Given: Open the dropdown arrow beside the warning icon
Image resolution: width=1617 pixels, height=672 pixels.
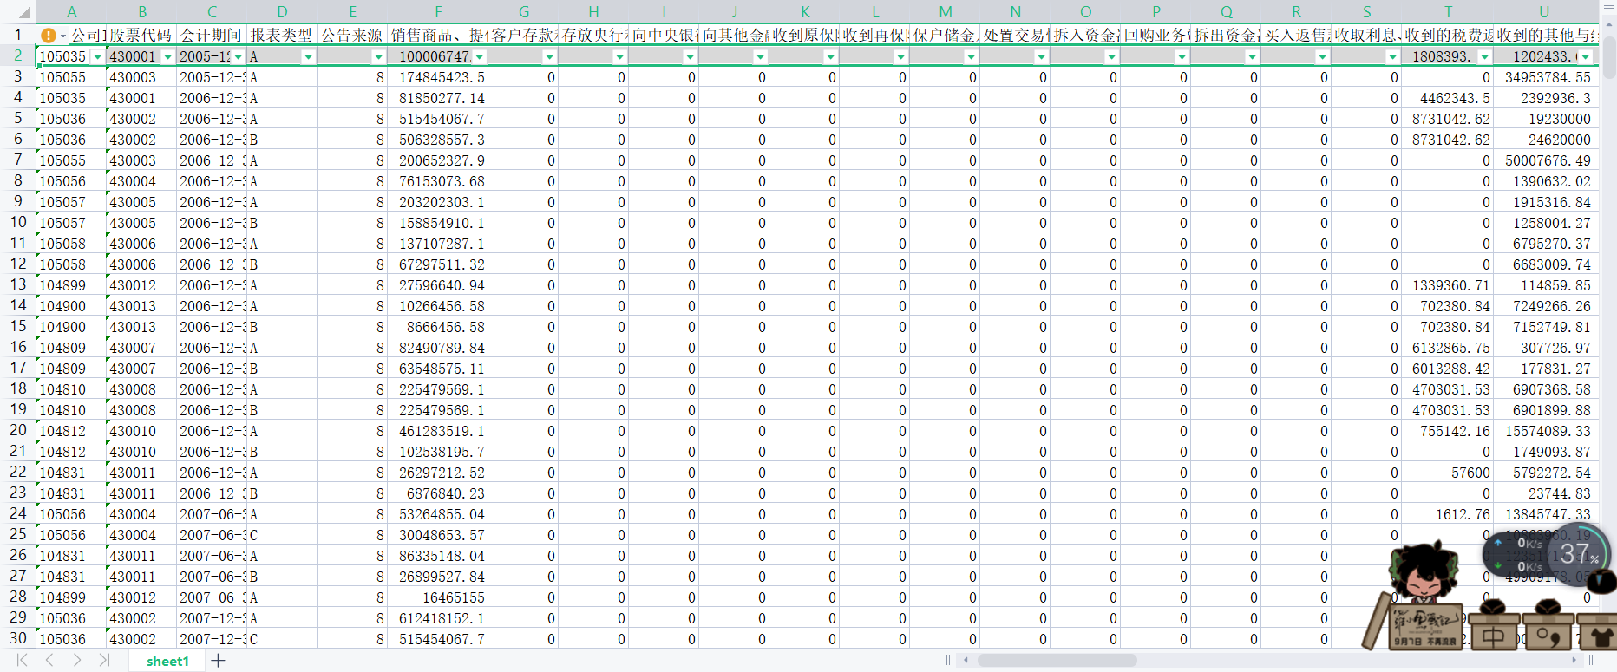Looking at the screenshot, I should pyautogui.click(x=63, y=36).
